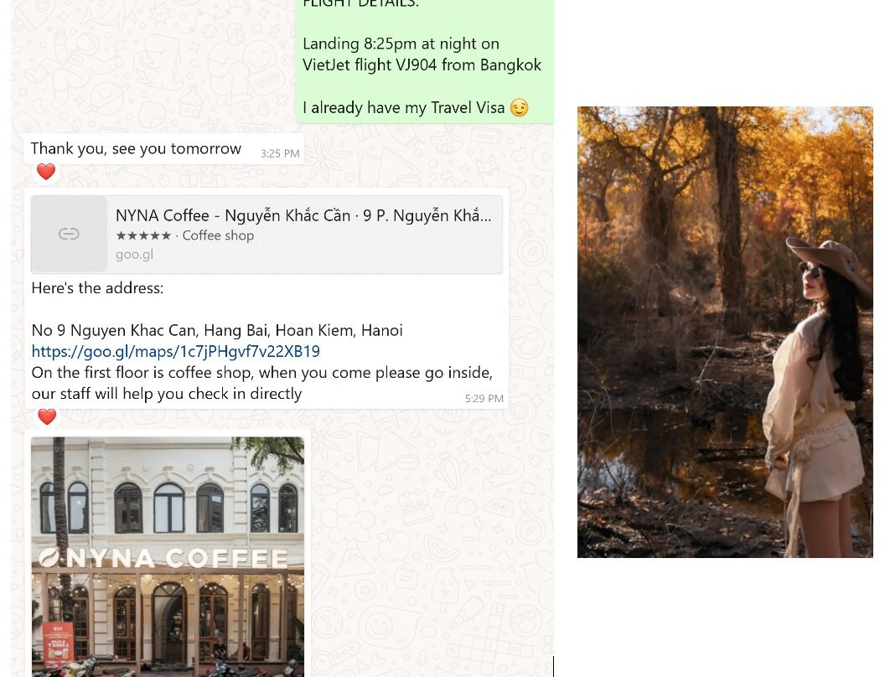Open the NYNA Coffee link preview title

point(303,215)
